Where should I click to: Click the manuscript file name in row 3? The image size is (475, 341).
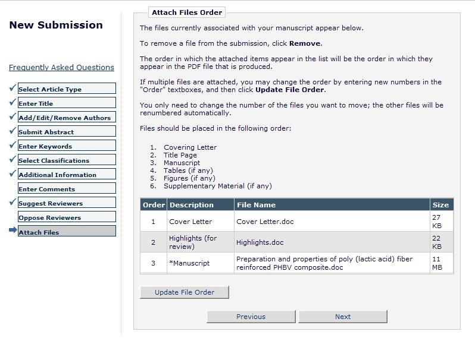coord(324,263)
